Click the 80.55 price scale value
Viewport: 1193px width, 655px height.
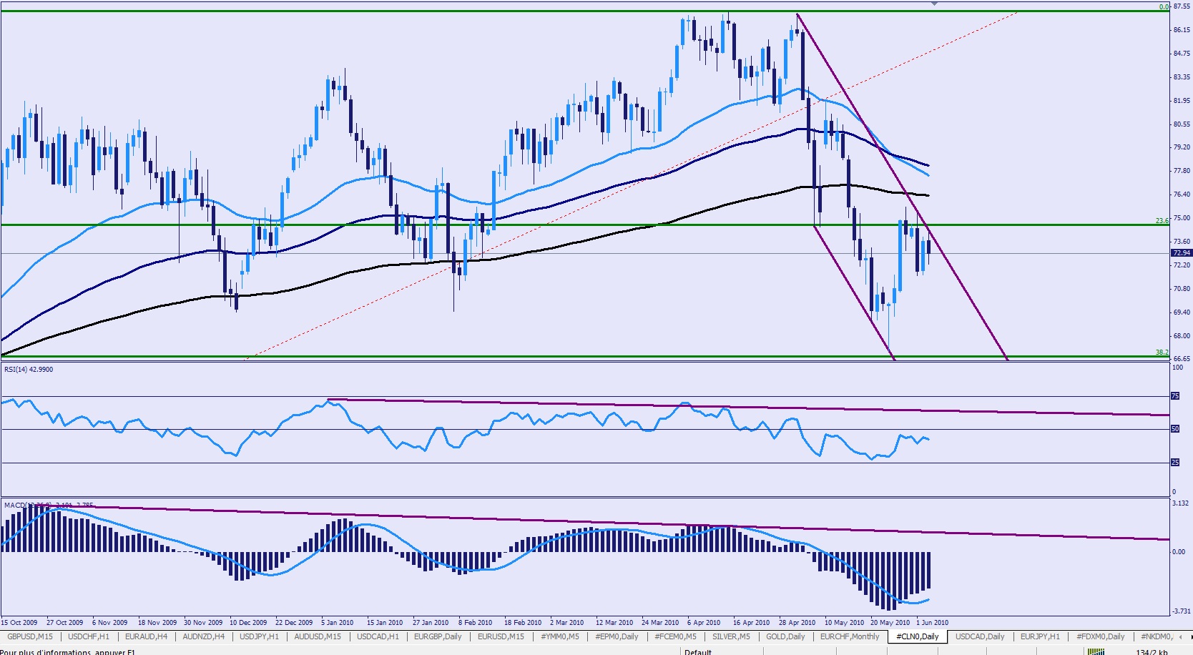[x=1182, y=124]
